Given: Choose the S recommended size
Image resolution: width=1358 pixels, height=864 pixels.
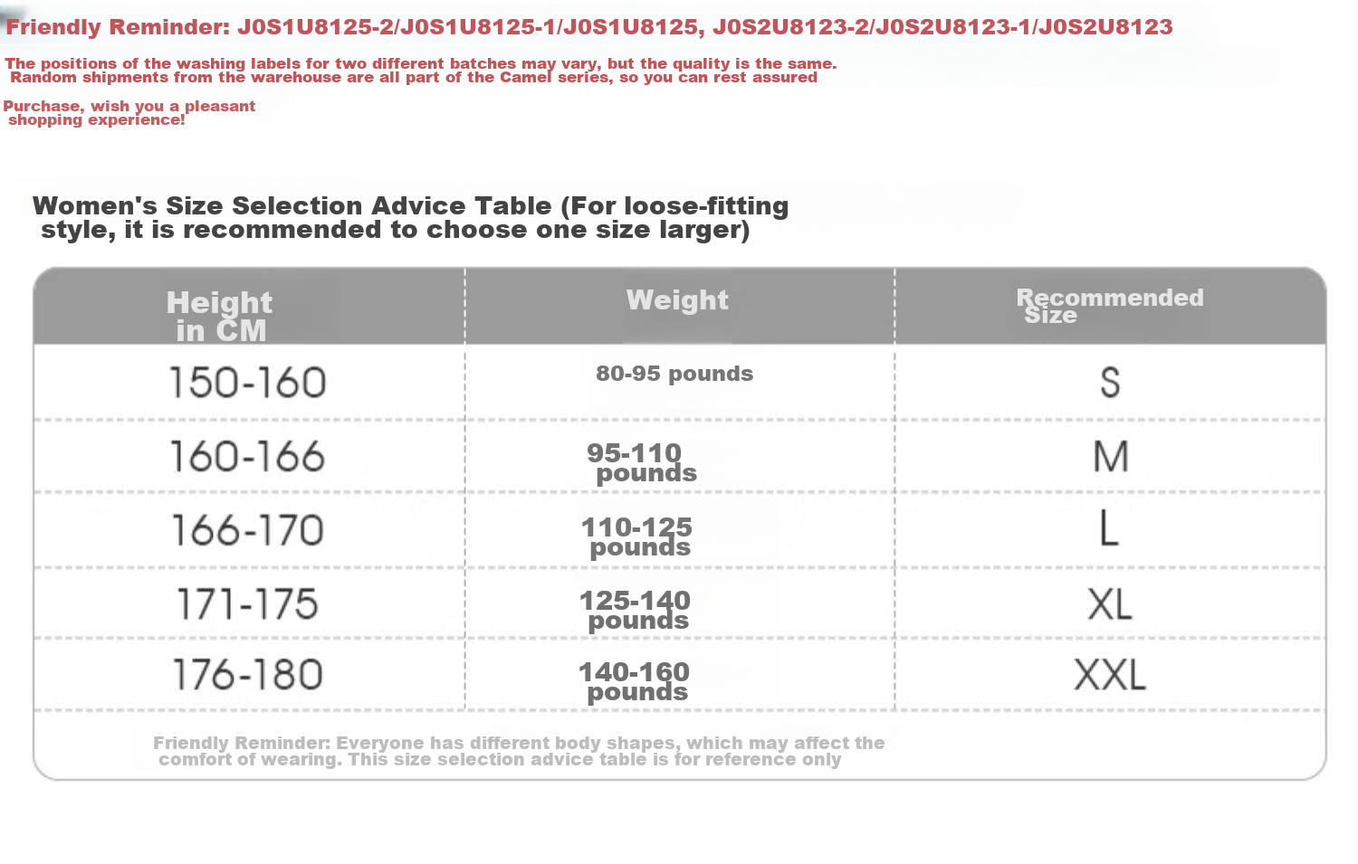Looking at the screenshot, I should point(1110,382).
